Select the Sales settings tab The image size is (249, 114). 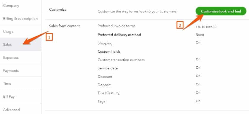pos(21,44)
